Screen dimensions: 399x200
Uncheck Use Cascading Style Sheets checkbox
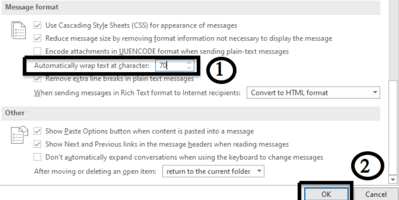pos(38,25)
